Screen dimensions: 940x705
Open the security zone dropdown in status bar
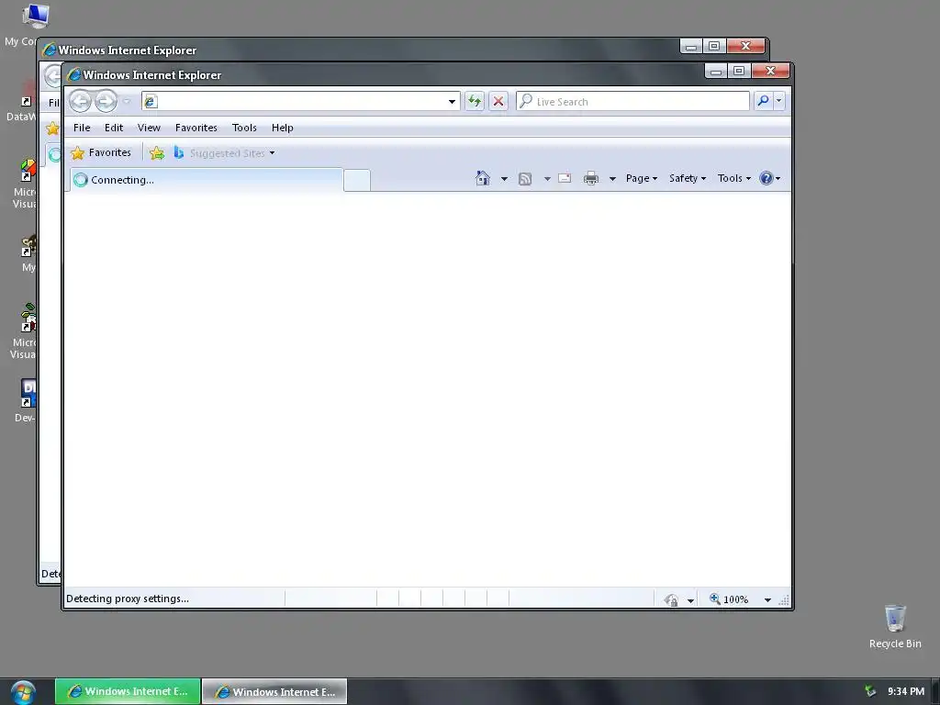690,600
